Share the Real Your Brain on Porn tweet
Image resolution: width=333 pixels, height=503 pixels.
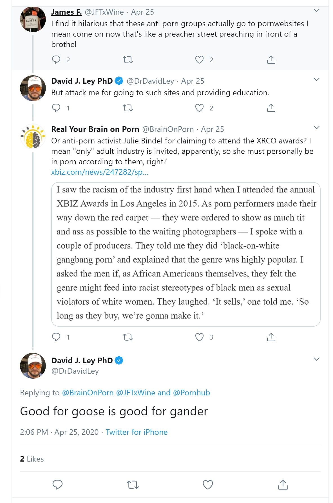[x=271, y=337]
